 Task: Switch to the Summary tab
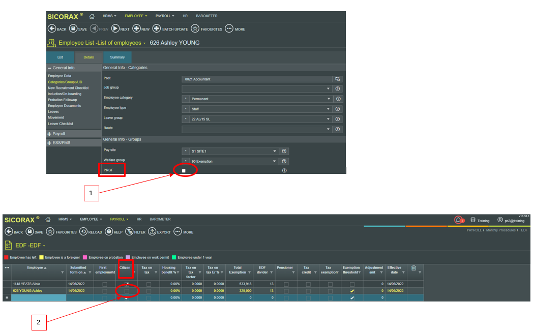[117, 57]
